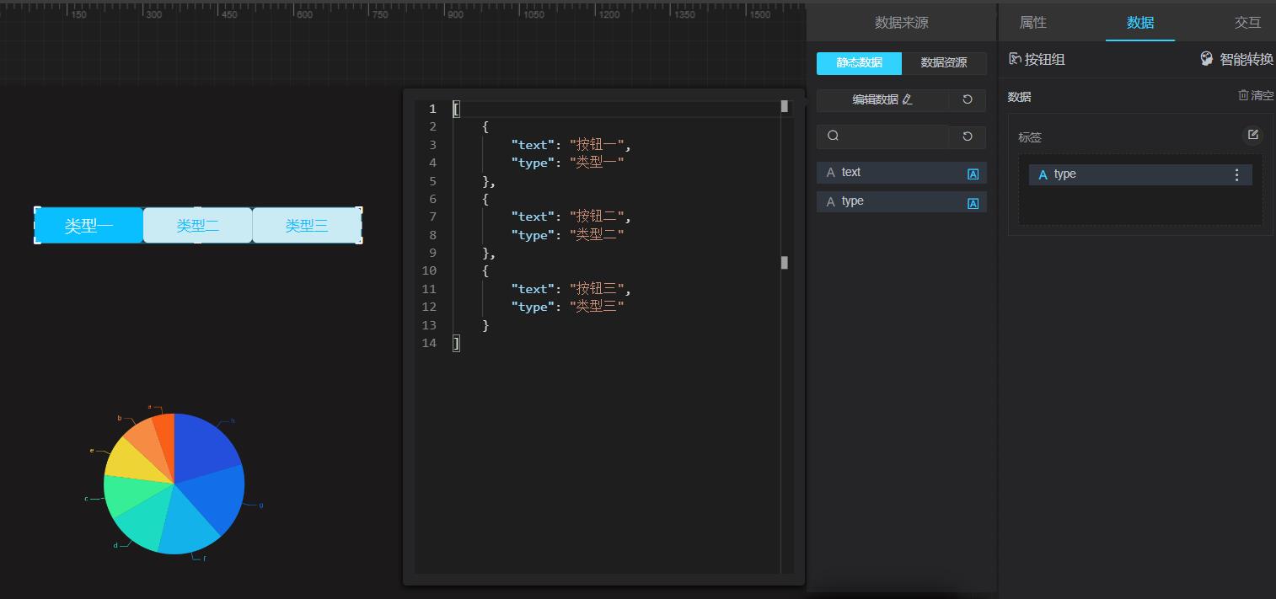1276x599 pixels.
Task: Click the "类型二" value on line 8
Action: 597,235
